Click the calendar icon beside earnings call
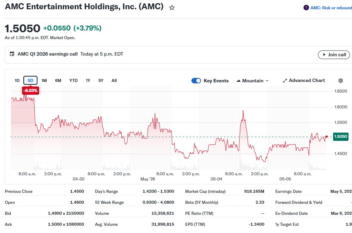Viewport: 352px width, 233px height. pos(12,54)
